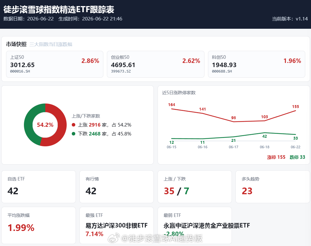311x246 pixels.
Task: Click the 最强 ETF label
Action: click(94, 215)
